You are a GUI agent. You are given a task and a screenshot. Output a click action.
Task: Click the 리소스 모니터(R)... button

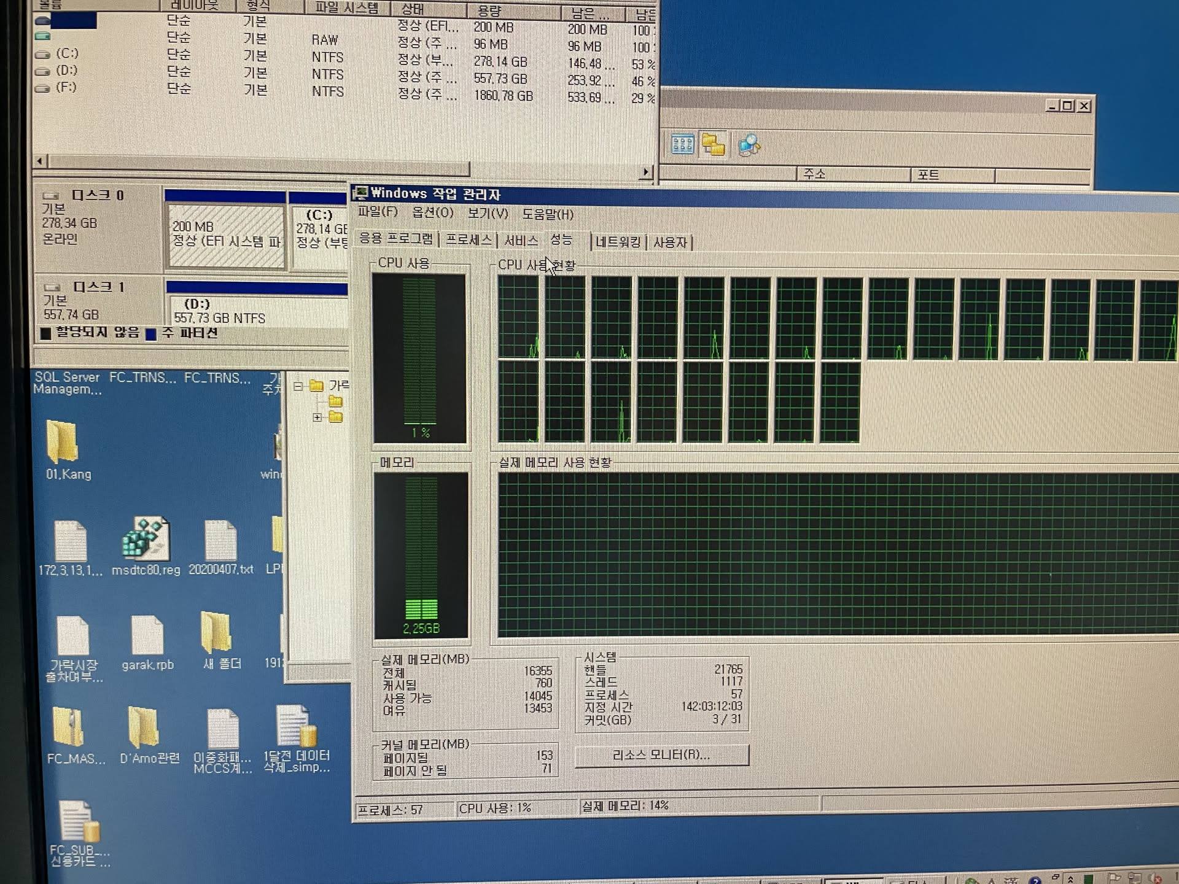[661, 754]
